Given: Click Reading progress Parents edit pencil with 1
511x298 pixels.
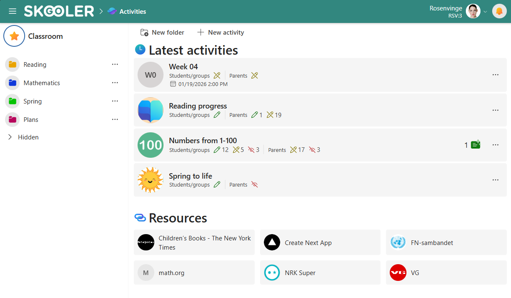Looking at the screenshot, I should click(x=255, y=115).
